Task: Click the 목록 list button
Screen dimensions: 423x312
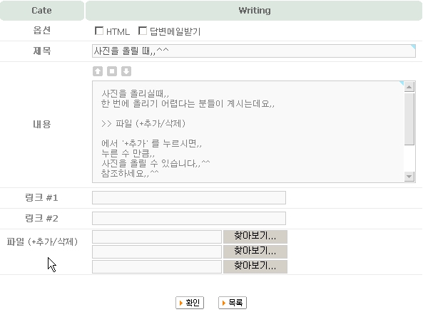Action: point(233,303)
